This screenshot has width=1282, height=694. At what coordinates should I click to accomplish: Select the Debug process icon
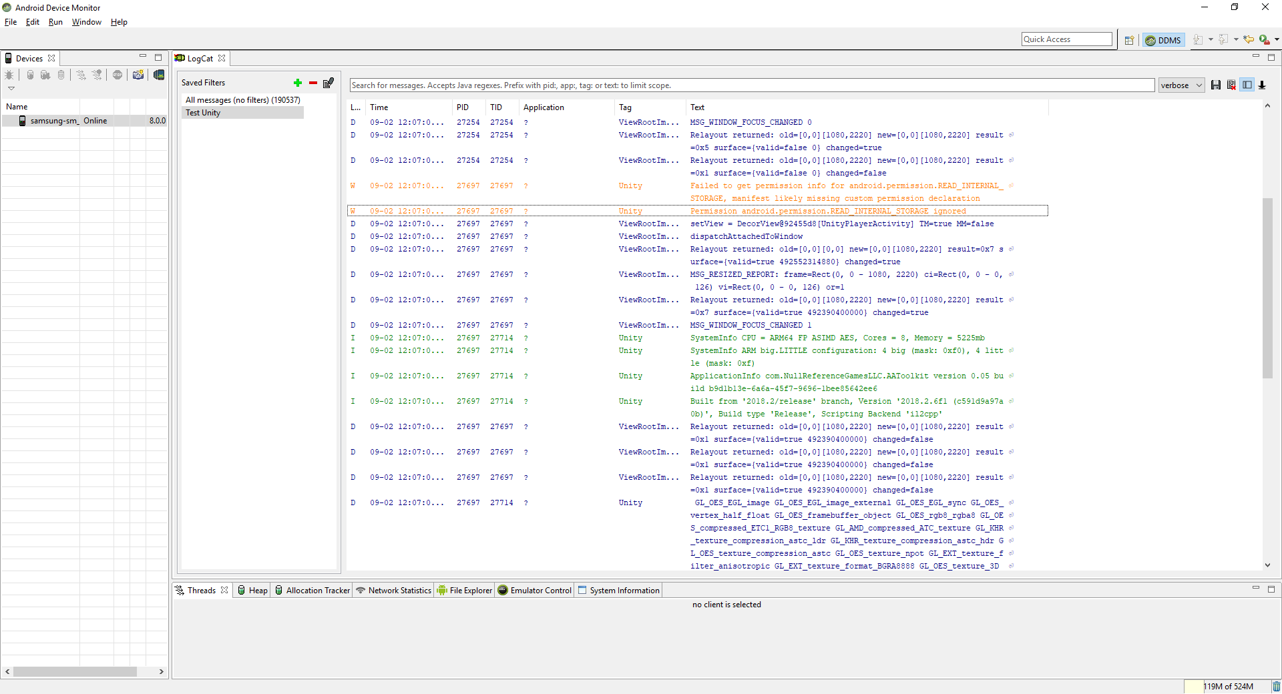(9, 75)
